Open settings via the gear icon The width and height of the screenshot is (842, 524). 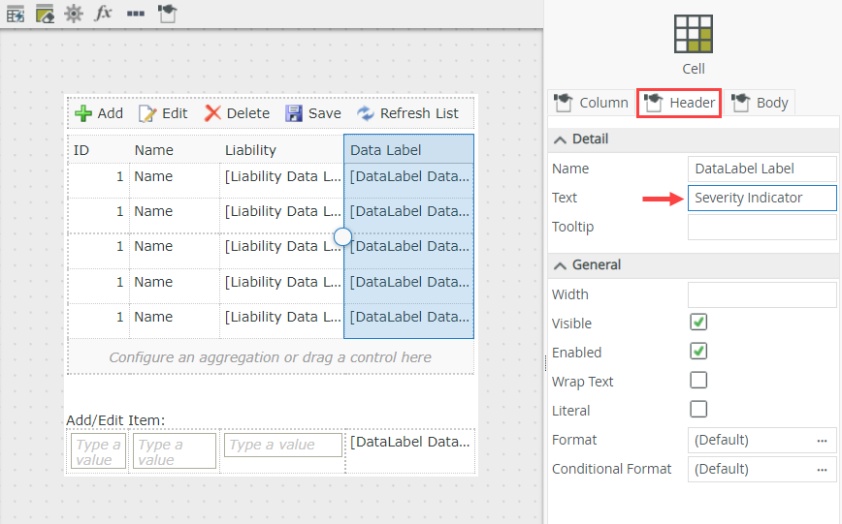(x=74, y=14)
